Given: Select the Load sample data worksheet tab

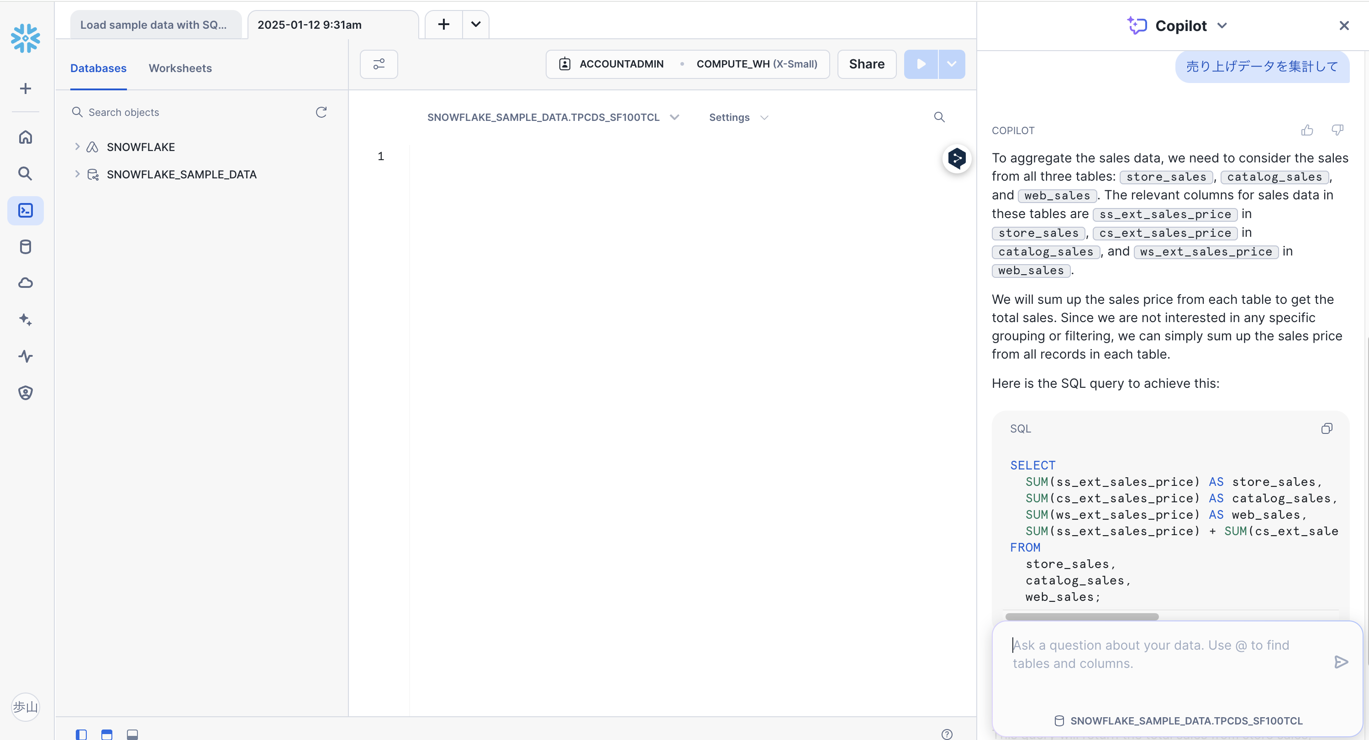Looking at the screenshot, I should point(153,25).
